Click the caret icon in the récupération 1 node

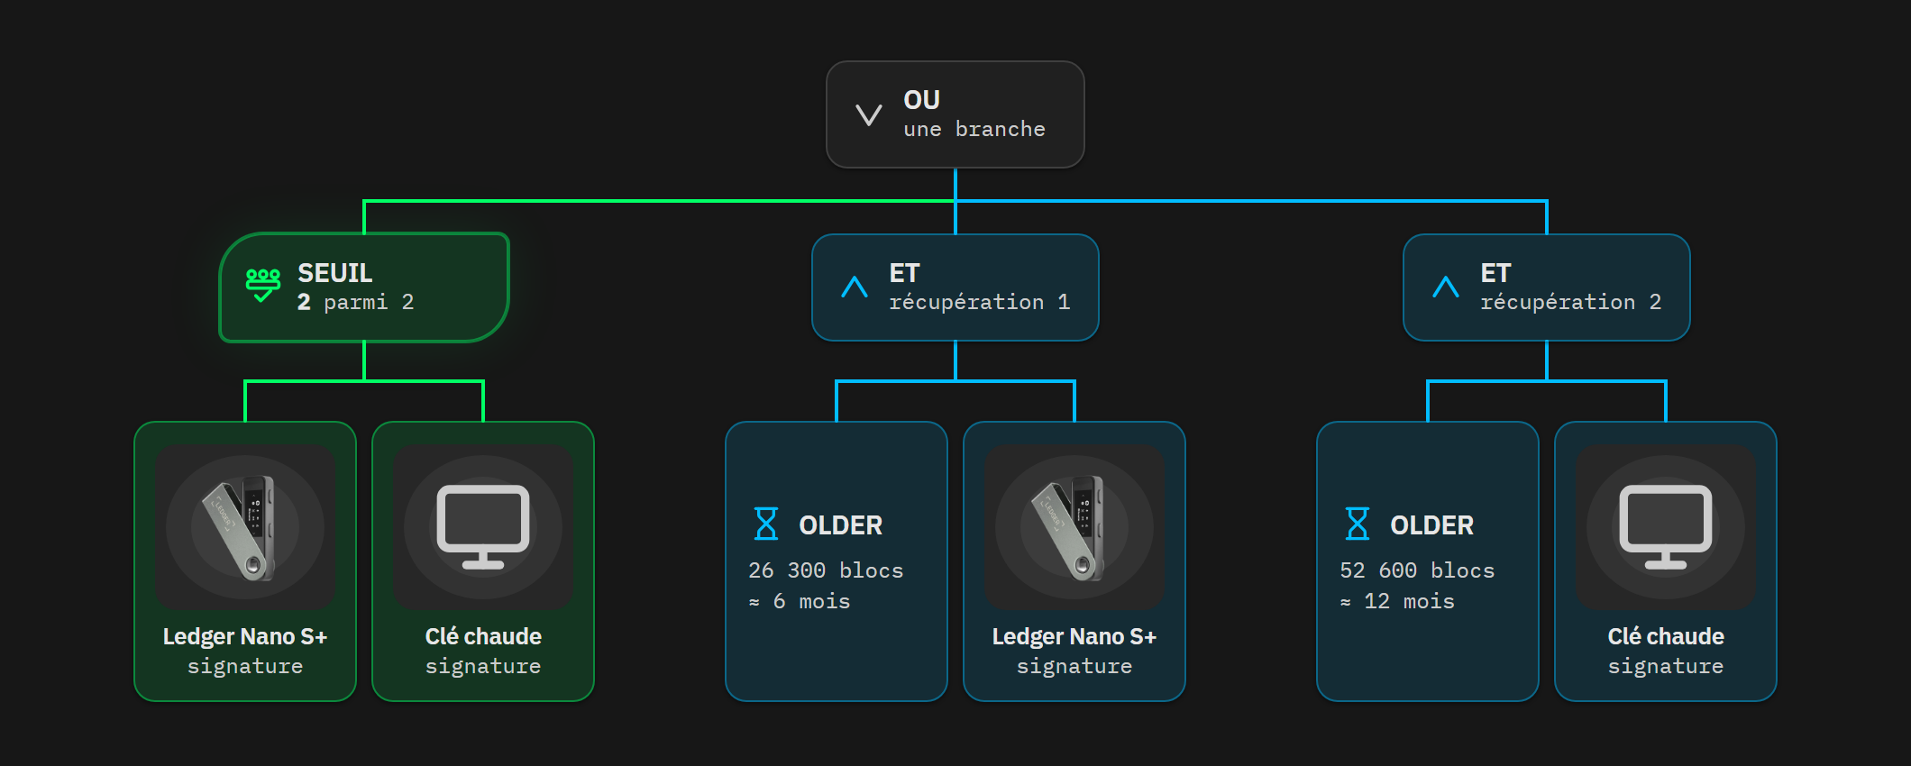(x=855, y=287)
